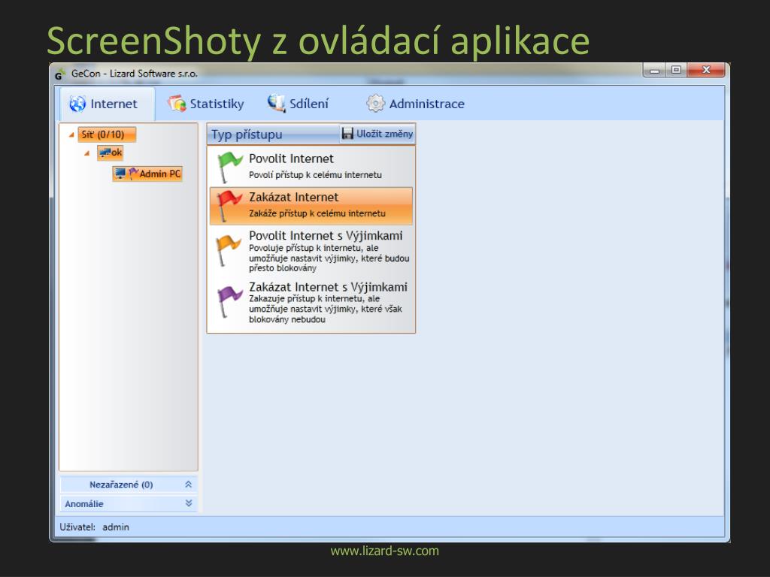Select the 'ok' group node
Viewport: 770px width, 577px height.
point(110,153)
